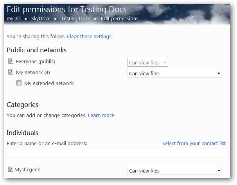This screenshot has height=185, width=237.
Task: Open the Everyone (public) permission dropdown
Action: coord(147,62)
